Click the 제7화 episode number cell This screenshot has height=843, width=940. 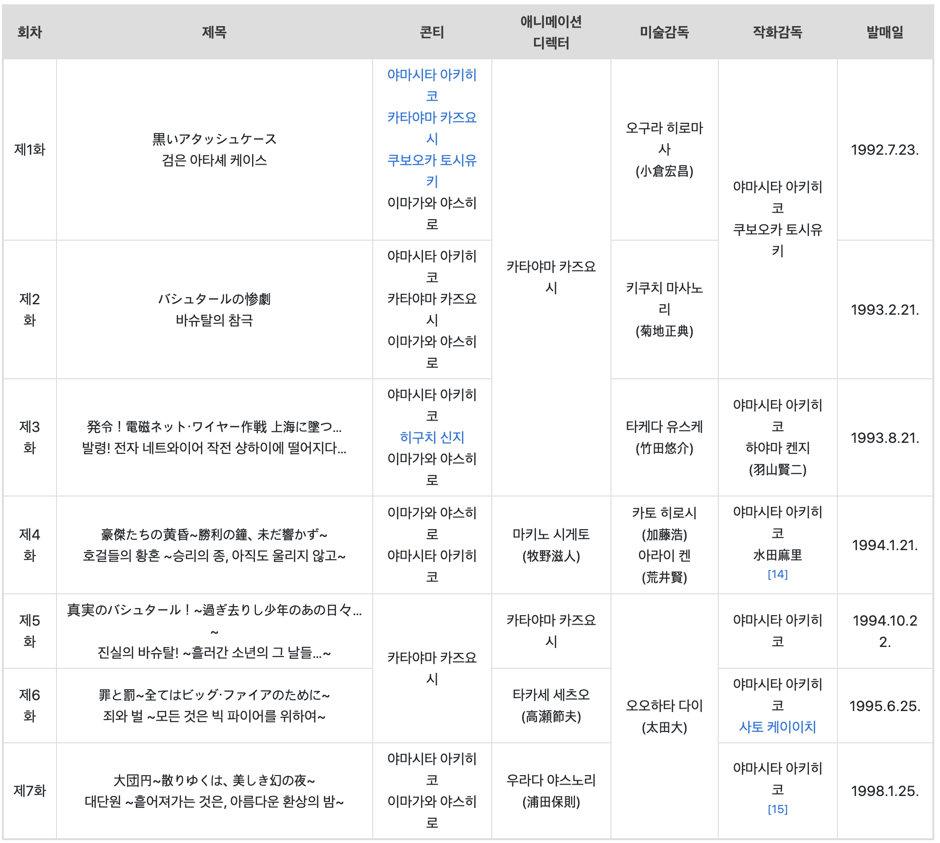(x=29, y=791)
